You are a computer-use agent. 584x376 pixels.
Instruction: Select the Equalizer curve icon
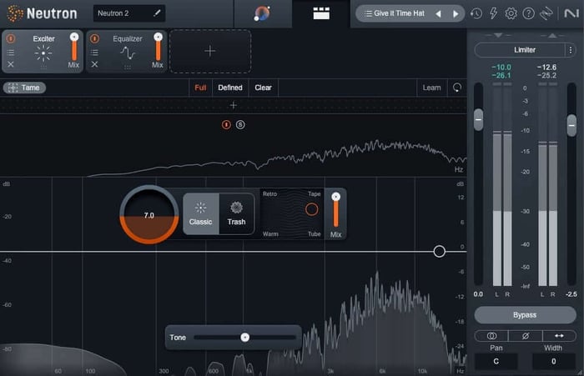tap(128, 53)
